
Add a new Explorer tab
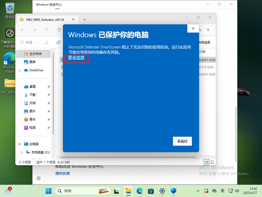coord(85,19)
